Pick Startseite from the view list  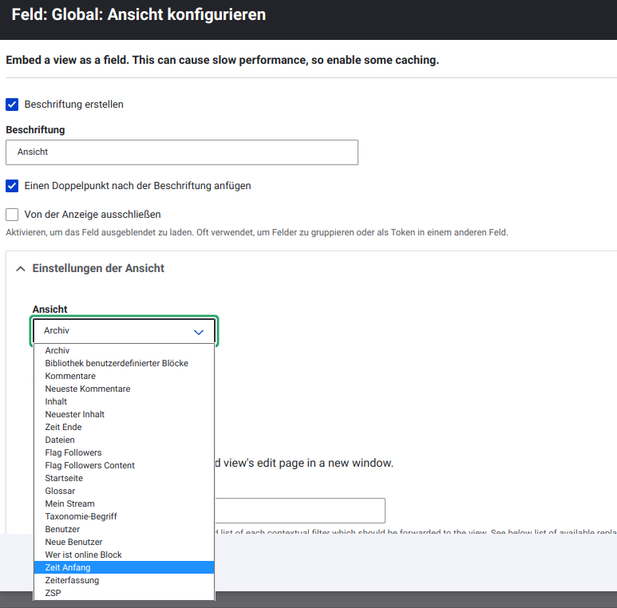[64, 478]
